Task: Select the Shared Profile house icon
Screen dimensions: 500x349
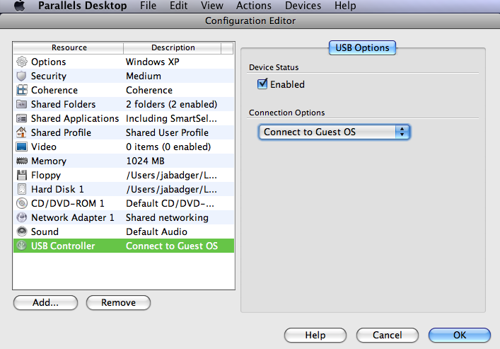Action: pyautogui.click(x=22, y=132)
